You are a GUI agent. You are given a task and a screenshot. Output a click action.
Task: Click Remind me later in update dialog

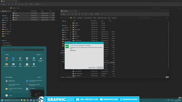pos(92,67)
